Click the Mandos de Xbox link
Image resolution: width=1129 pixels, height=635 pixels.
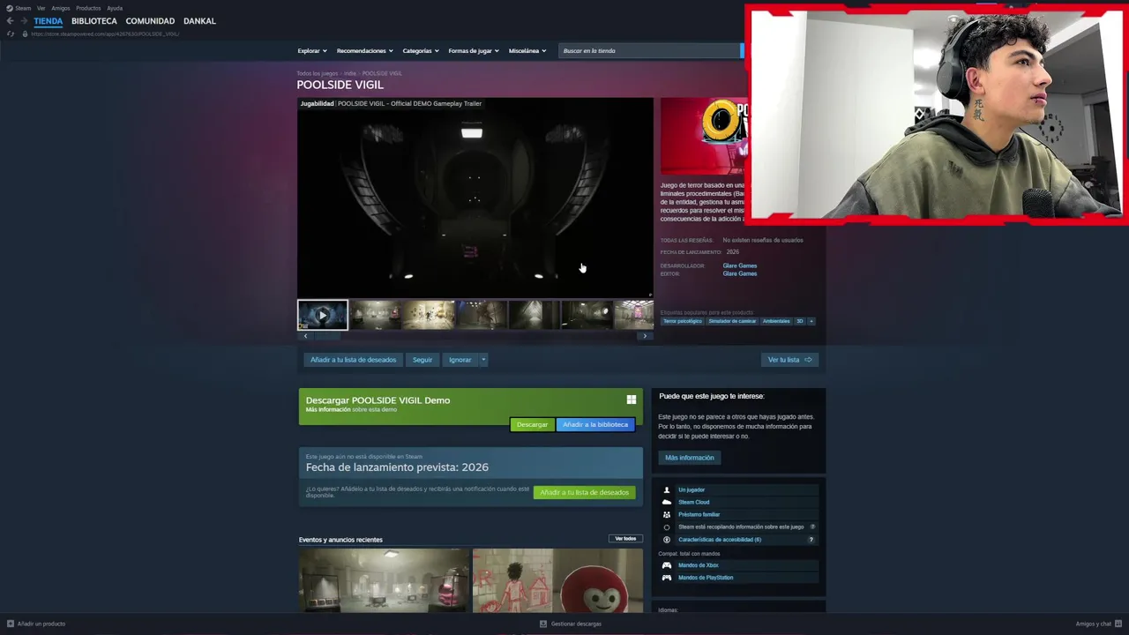(x=699, y=565)
